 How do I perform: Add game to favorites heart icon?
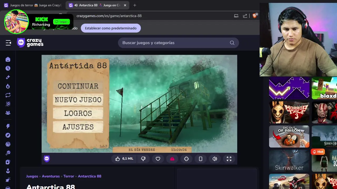(158, 159)
